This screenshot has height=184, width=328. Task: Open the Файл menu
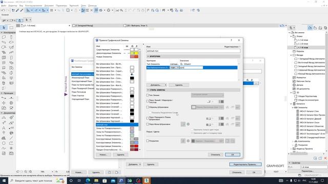point(4,6)
